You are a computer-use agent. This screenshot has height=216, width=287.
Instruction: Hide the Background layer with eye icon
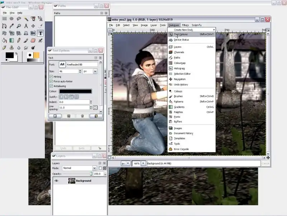pyautogui.click(x=56, y=181)
